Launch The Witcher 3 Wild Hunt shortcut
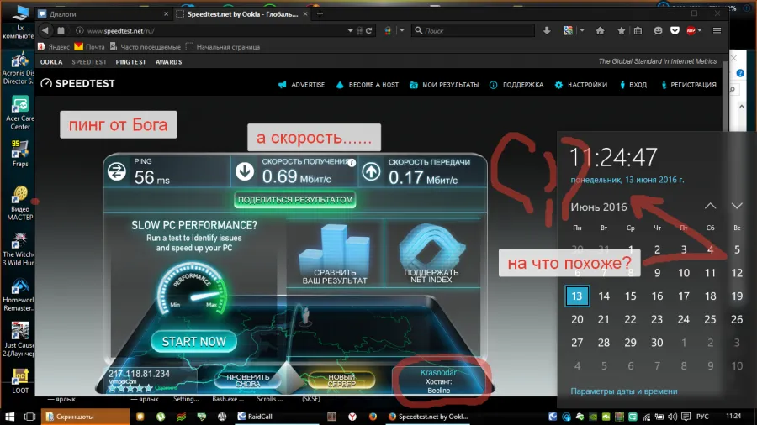The image size is (757, 425). (19, 249)
